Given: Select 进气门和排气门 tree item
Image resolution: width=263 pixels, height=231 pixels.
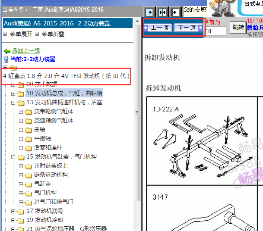Looking at the screenshot, I should click(54, 202).
